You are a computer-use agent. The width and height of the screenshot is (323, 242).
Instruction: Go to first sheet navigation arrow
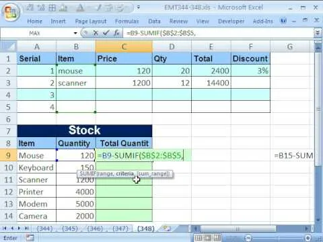pos(4,229)
